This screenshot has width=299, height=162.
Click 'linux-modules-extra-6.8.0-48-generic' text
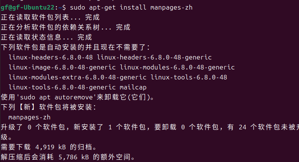[x=78, y=77]
